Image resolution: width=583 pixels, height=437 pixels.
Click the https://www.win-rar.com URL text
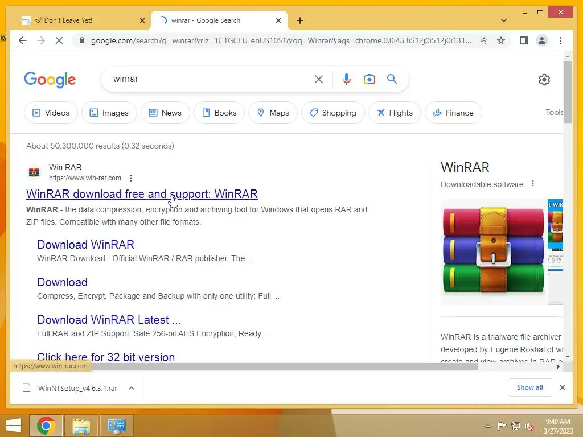(85, 178)
